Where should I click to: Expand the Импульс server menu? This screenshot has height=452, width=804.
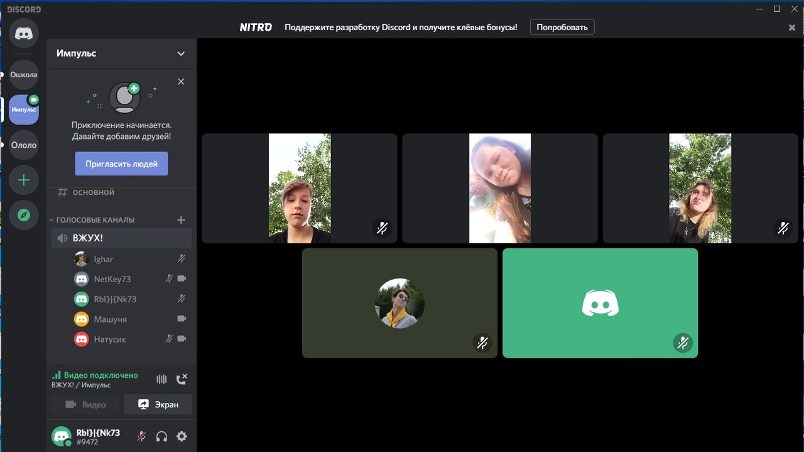181,53
